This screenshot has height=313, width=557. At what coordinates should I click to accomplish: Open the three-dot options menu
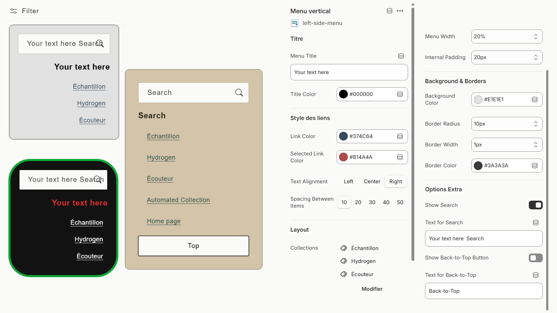pos(400,11)
